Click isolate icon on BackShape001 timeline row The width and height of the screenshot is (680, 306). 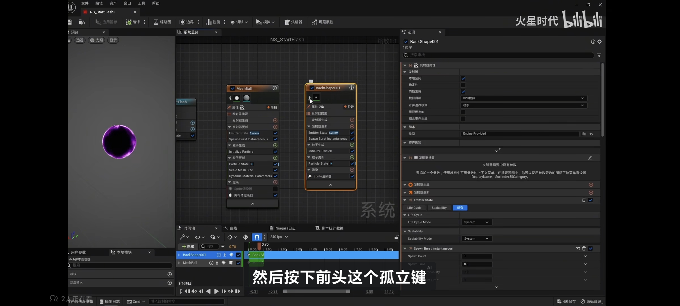[x=225, y=255]
